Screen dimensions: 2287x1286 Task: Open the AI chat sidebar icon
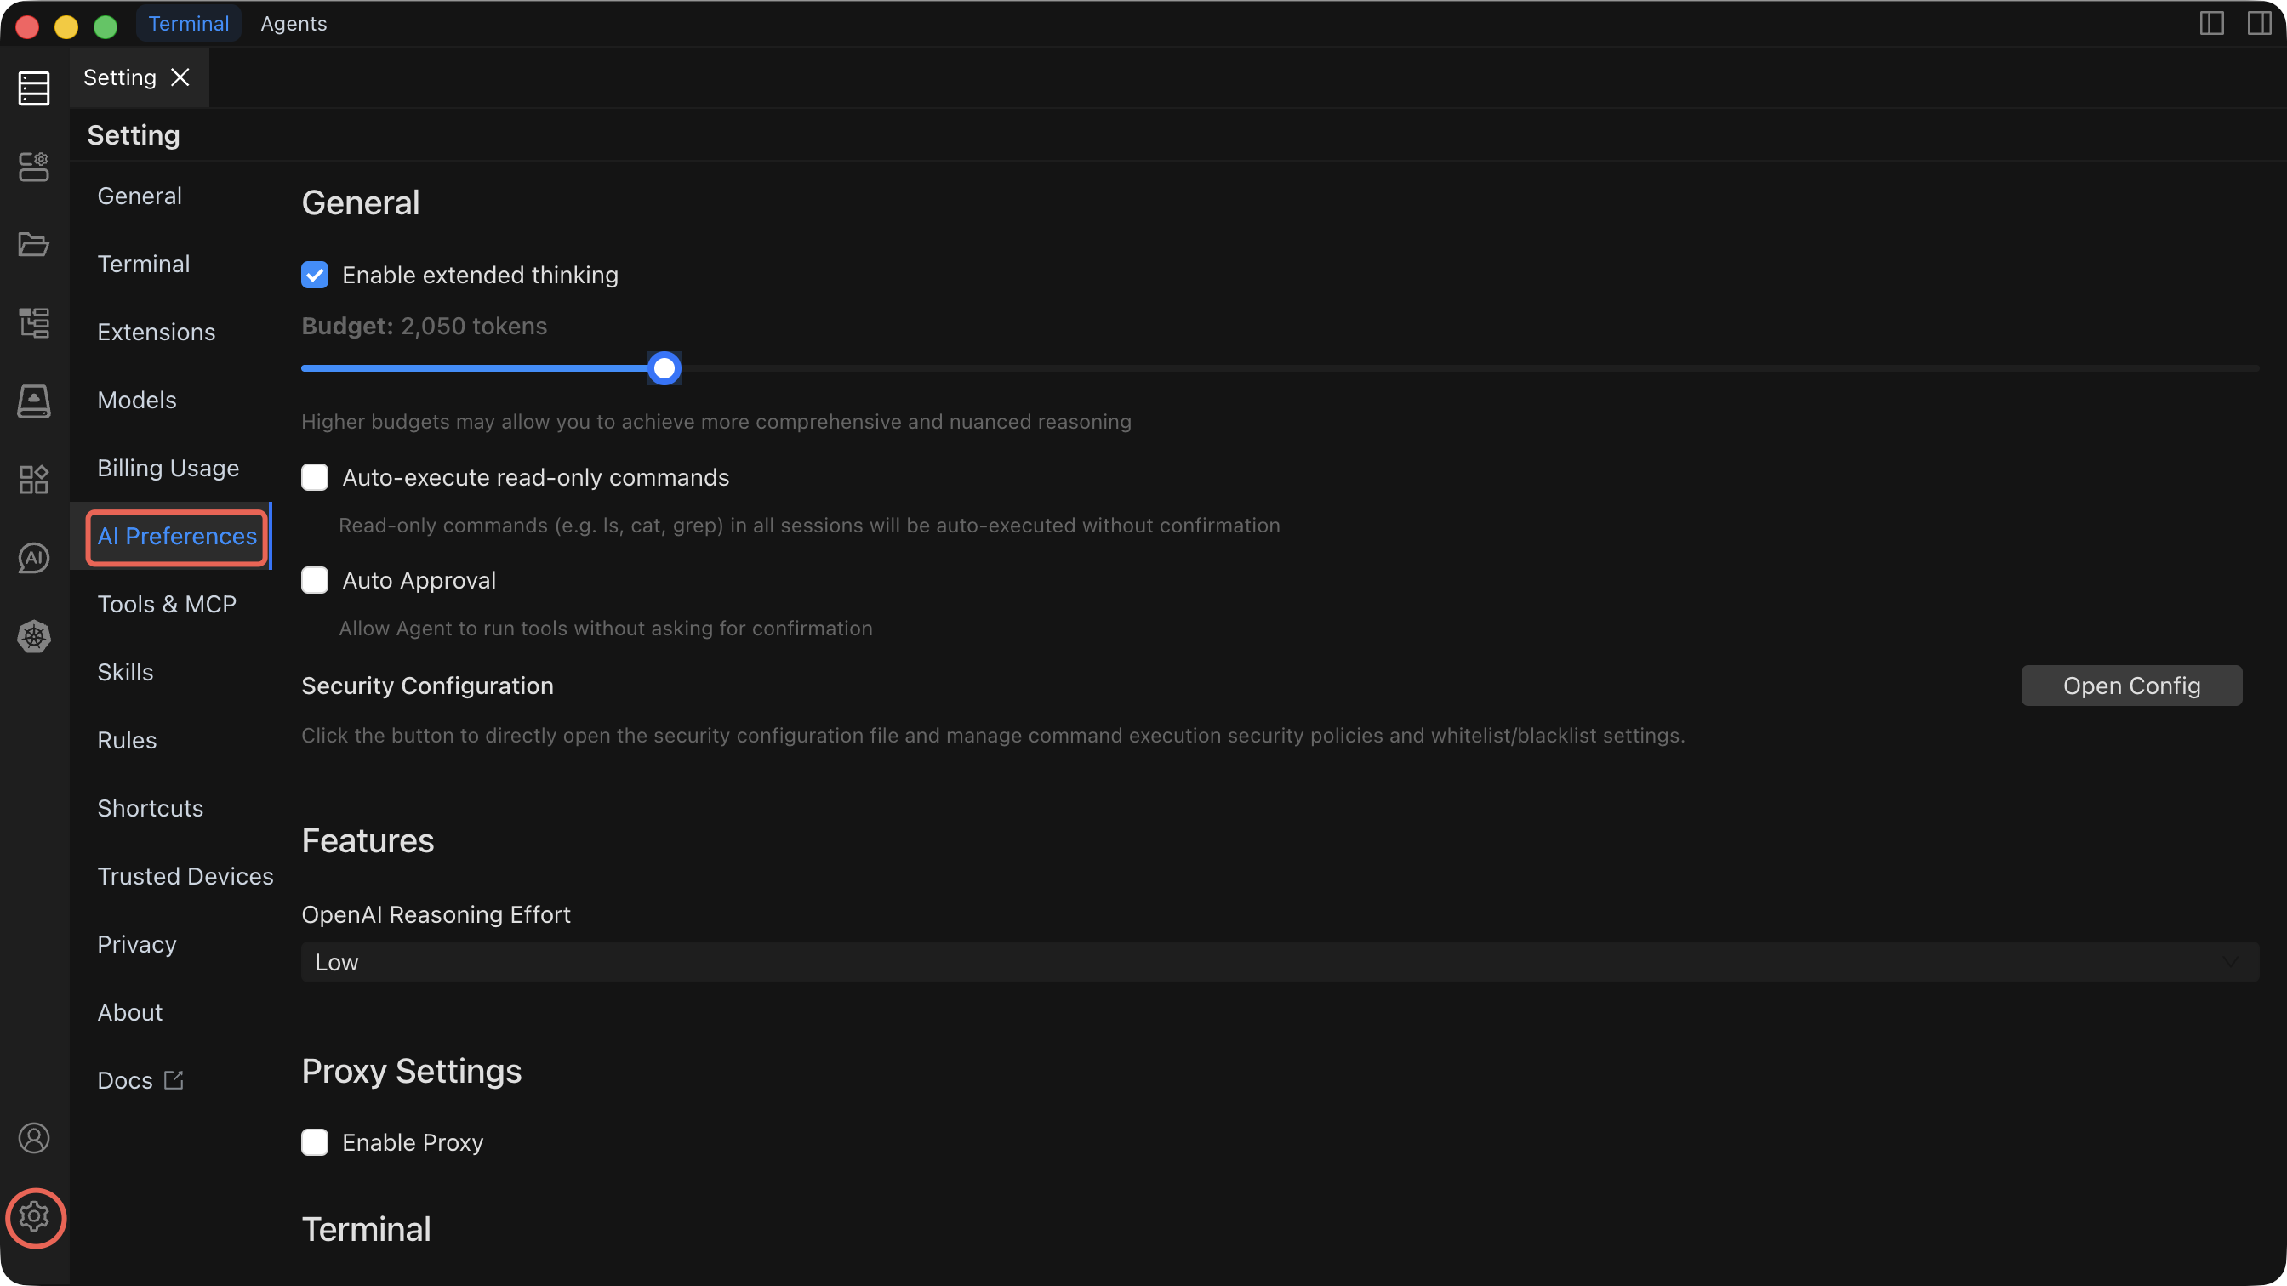[34, 558]
